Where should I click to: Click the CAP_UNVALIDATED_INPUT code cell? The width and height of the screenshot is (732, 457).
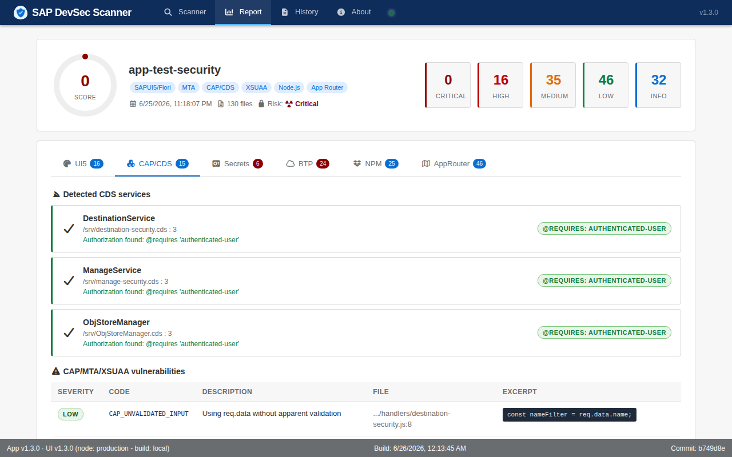click(149, 414)
